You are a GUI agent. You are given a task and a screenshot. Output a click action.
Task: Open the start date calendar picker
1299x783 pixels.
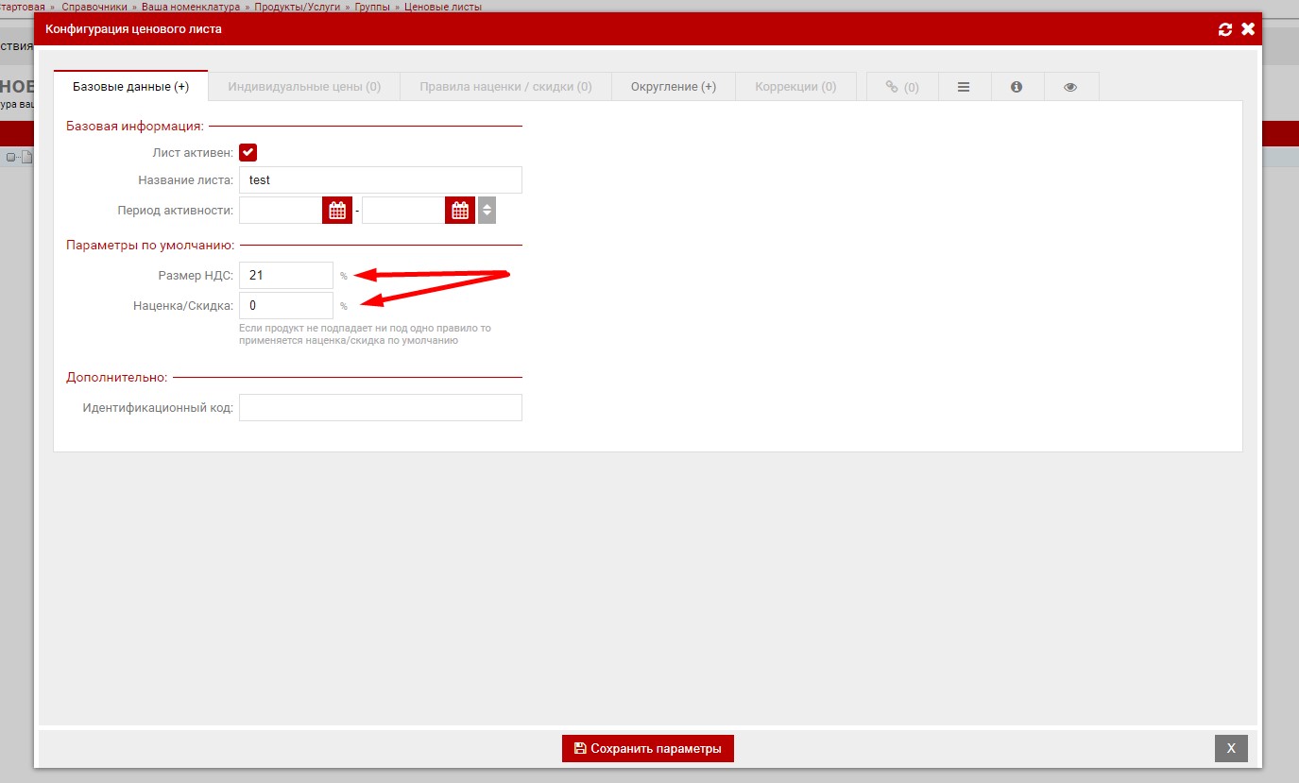(x=337, y=211)
